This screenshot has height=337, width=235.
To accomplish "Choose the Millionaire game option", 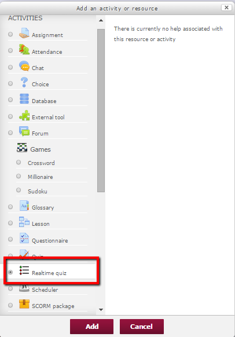I will [x=40, y=177].
